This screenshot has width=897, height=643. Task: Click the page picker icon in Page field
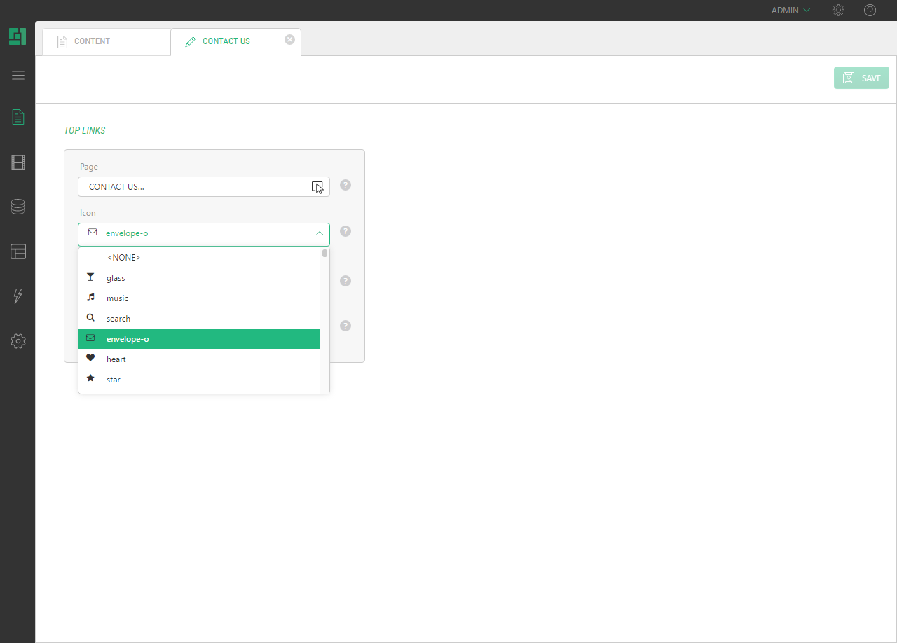317,187
